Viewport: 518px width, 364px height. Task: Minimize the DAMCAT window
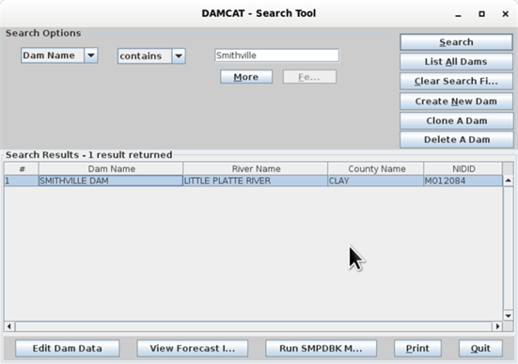pyautogui.click(x=458, y=14)
